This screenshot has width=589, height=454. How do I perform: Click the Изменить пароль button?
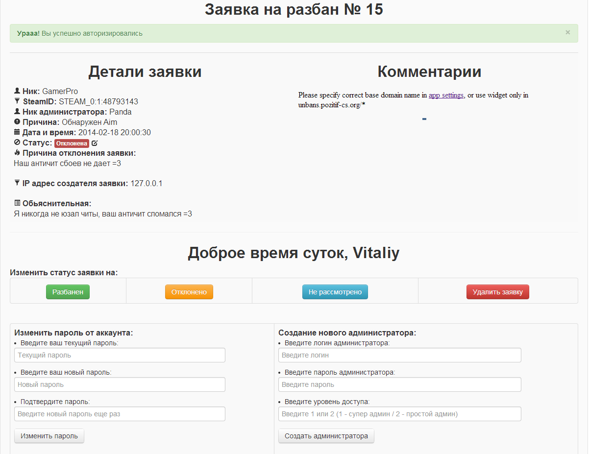[x=49, y=436]
